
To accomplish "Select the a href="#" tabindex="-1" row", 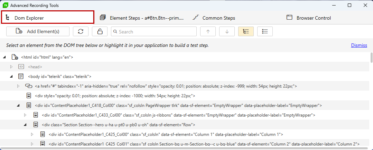I will (166, 86).
